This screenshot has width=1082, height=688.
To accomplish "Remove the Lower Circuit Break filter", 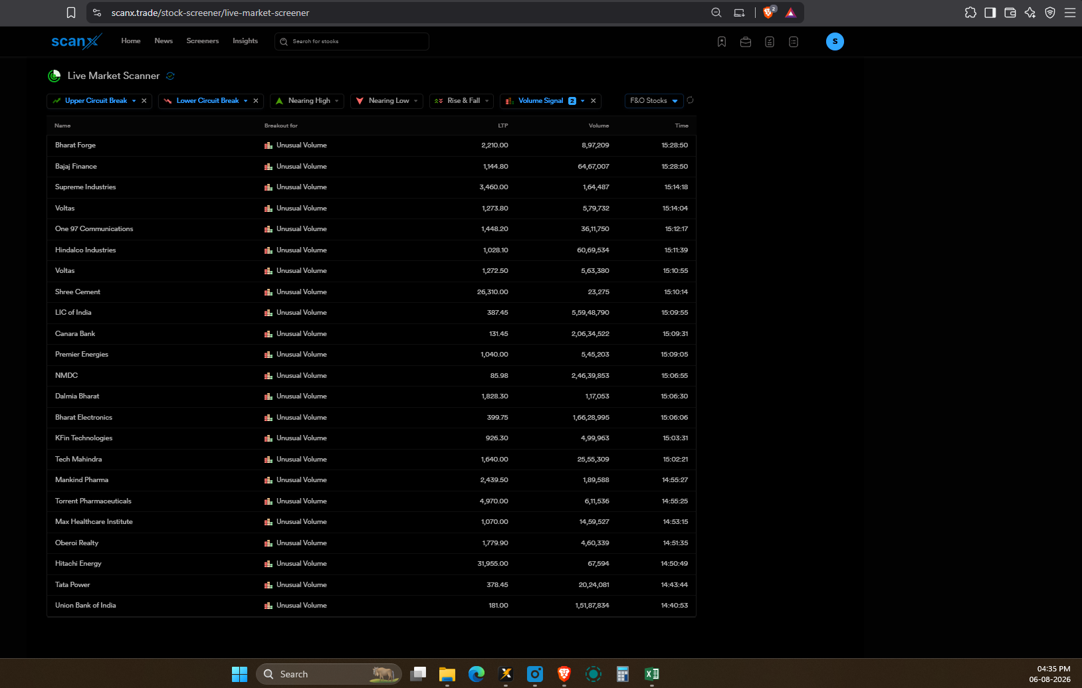I will [256, 101].
